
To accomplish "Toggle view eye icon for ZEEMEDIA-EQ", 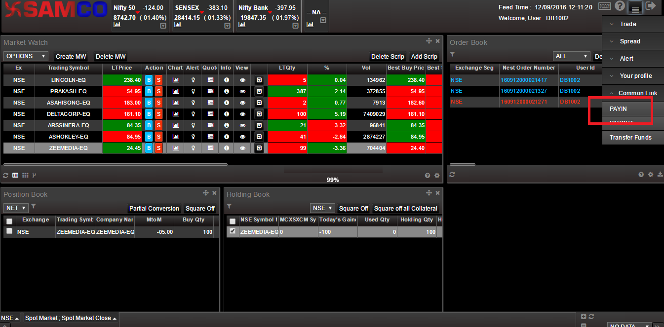I will (242, 148).
